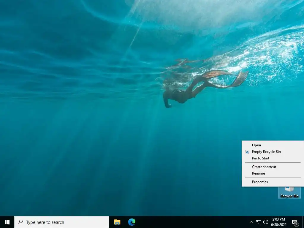Open File Explorer from the taskbar
This screenshot has height=228, width=304.
[x=117, y=222]
